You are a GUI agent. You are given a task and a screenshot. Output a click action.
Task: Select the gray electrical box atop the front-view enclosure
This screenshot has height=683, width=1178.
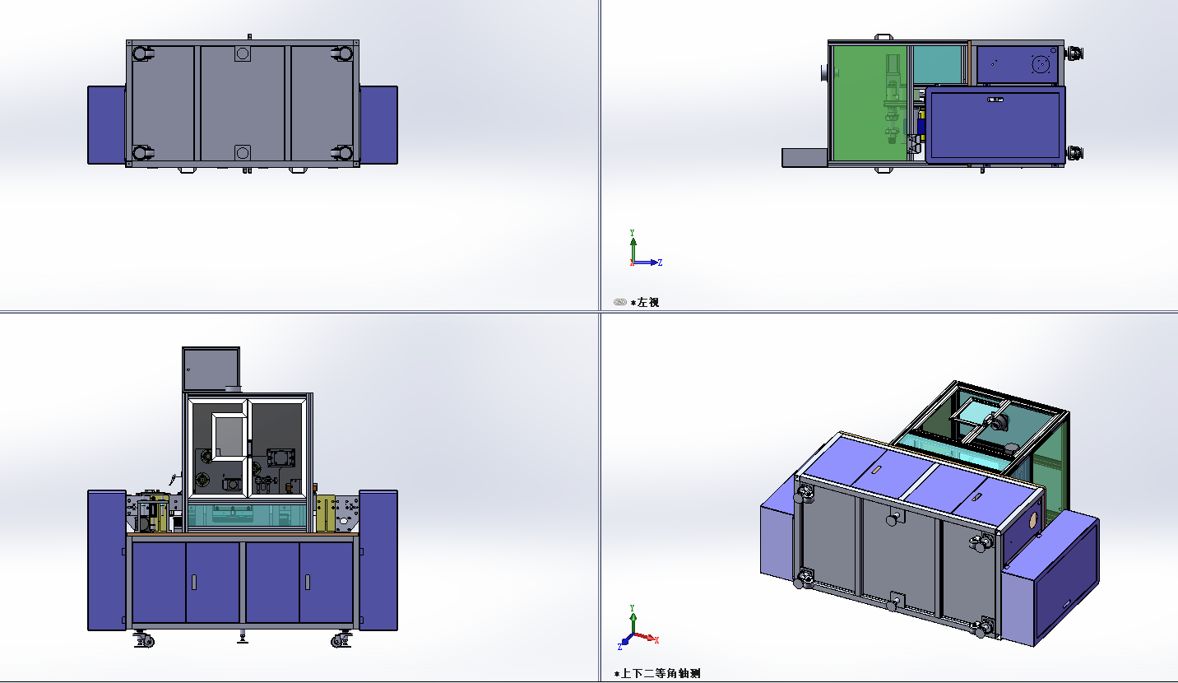click(211, 368)
